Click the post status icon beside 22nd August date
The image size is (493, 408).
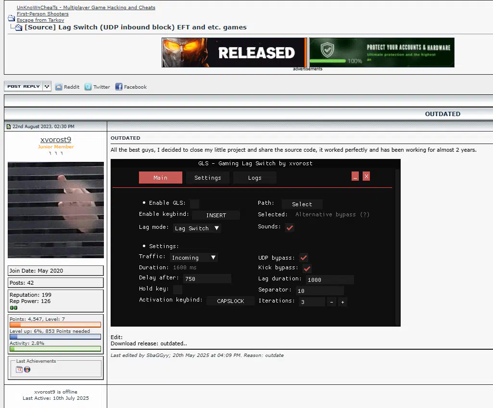(9, 127)
